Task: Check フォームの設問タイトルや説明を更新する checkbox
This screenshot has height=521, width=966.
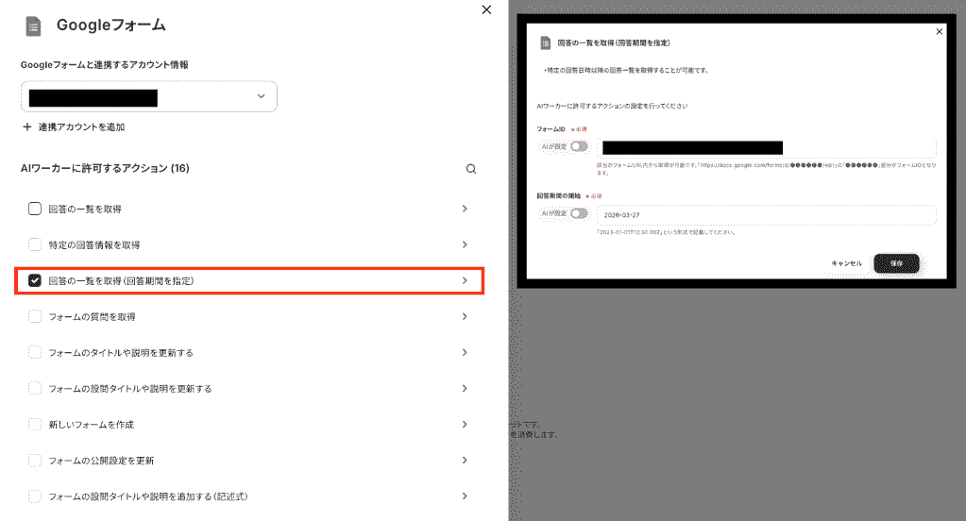Action: coord(35,389)
